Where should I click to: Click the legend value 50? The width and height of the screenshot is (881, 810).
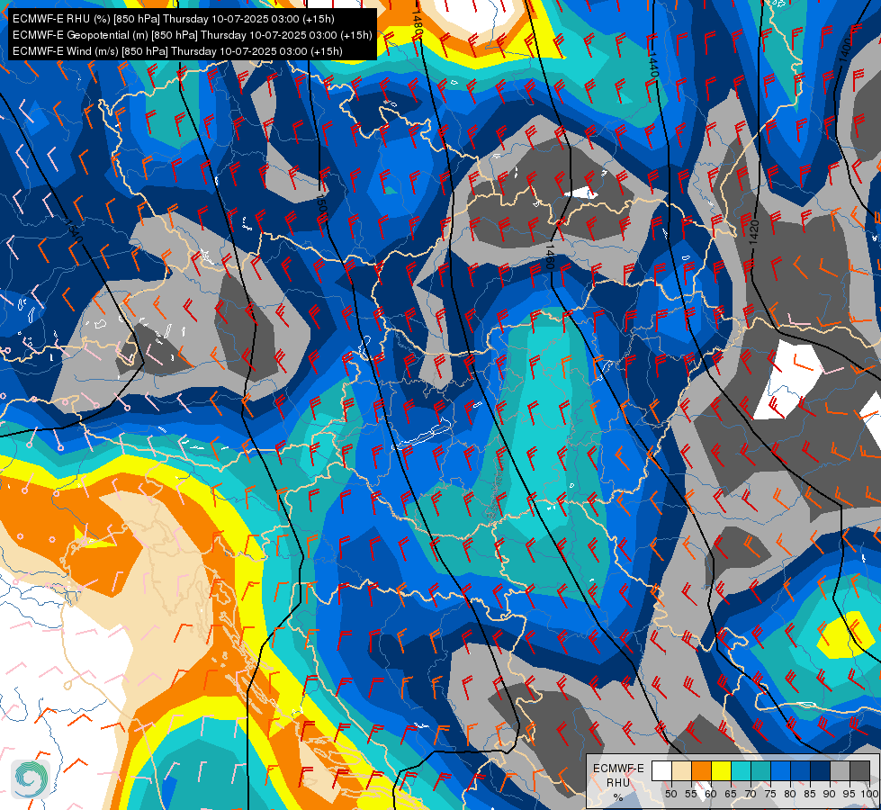[x=670, y=794]
